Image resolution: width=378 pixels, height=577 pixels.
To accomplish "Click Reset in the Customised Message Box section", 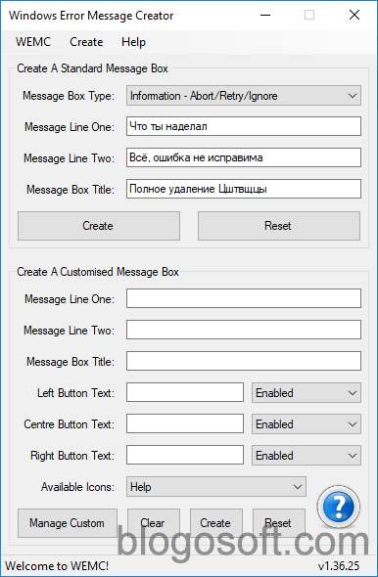I will pyautogui.click(x=279, y=523).
